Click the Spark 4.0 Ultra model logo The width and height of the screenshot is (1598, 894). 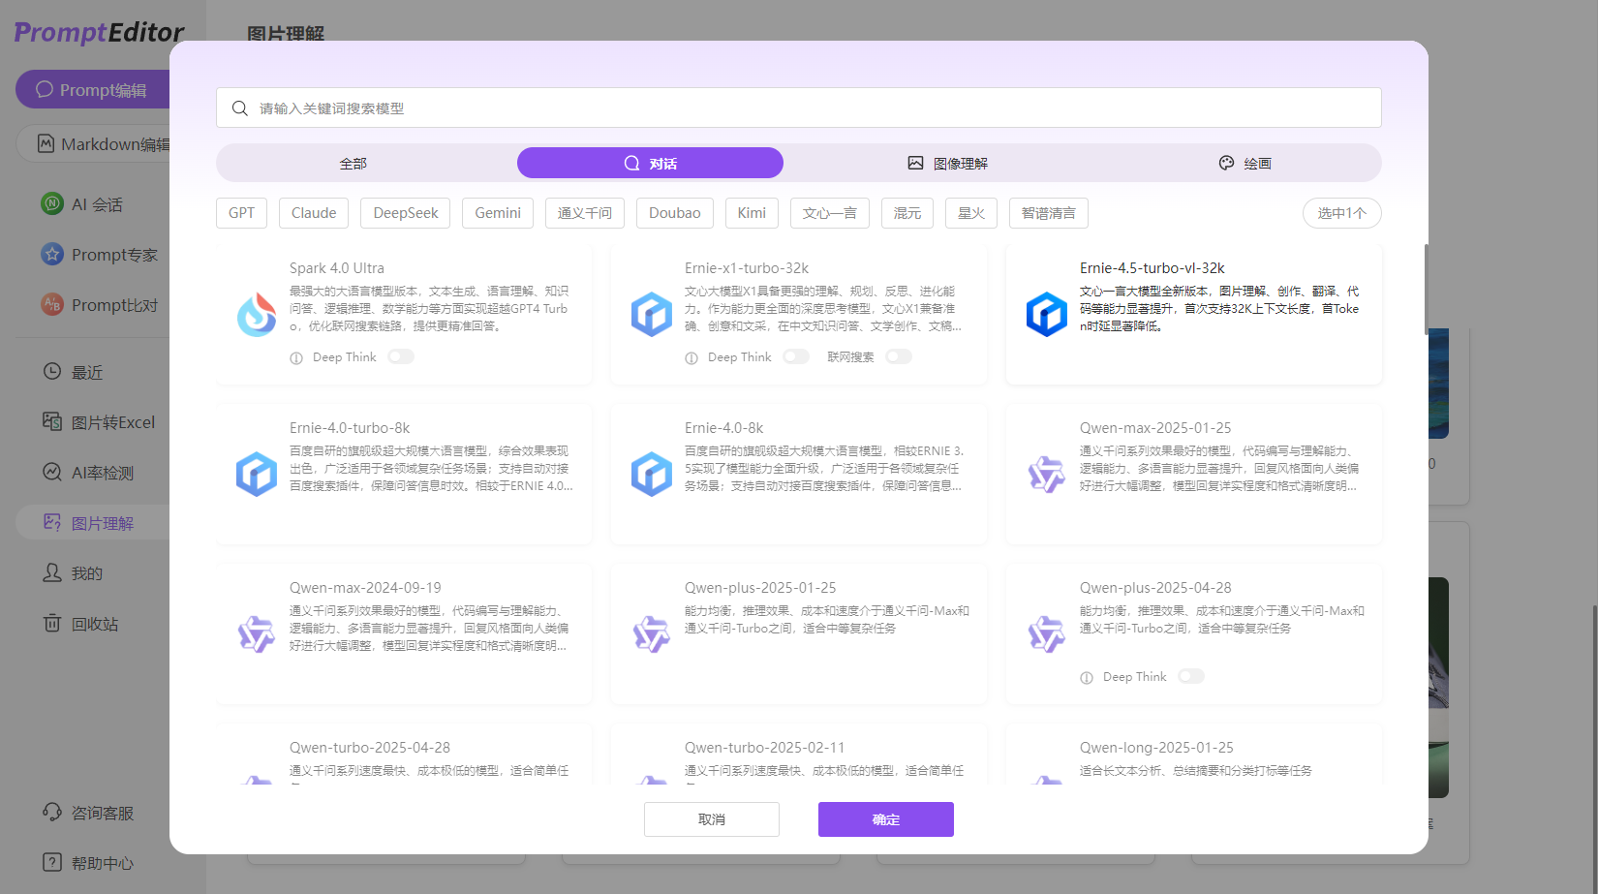257,315
